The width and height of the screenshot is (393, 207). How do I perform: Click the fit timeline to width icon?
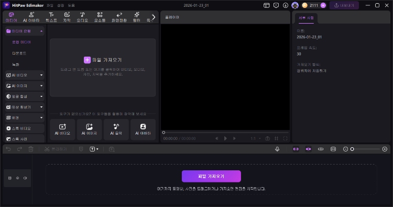coord(333,149)
